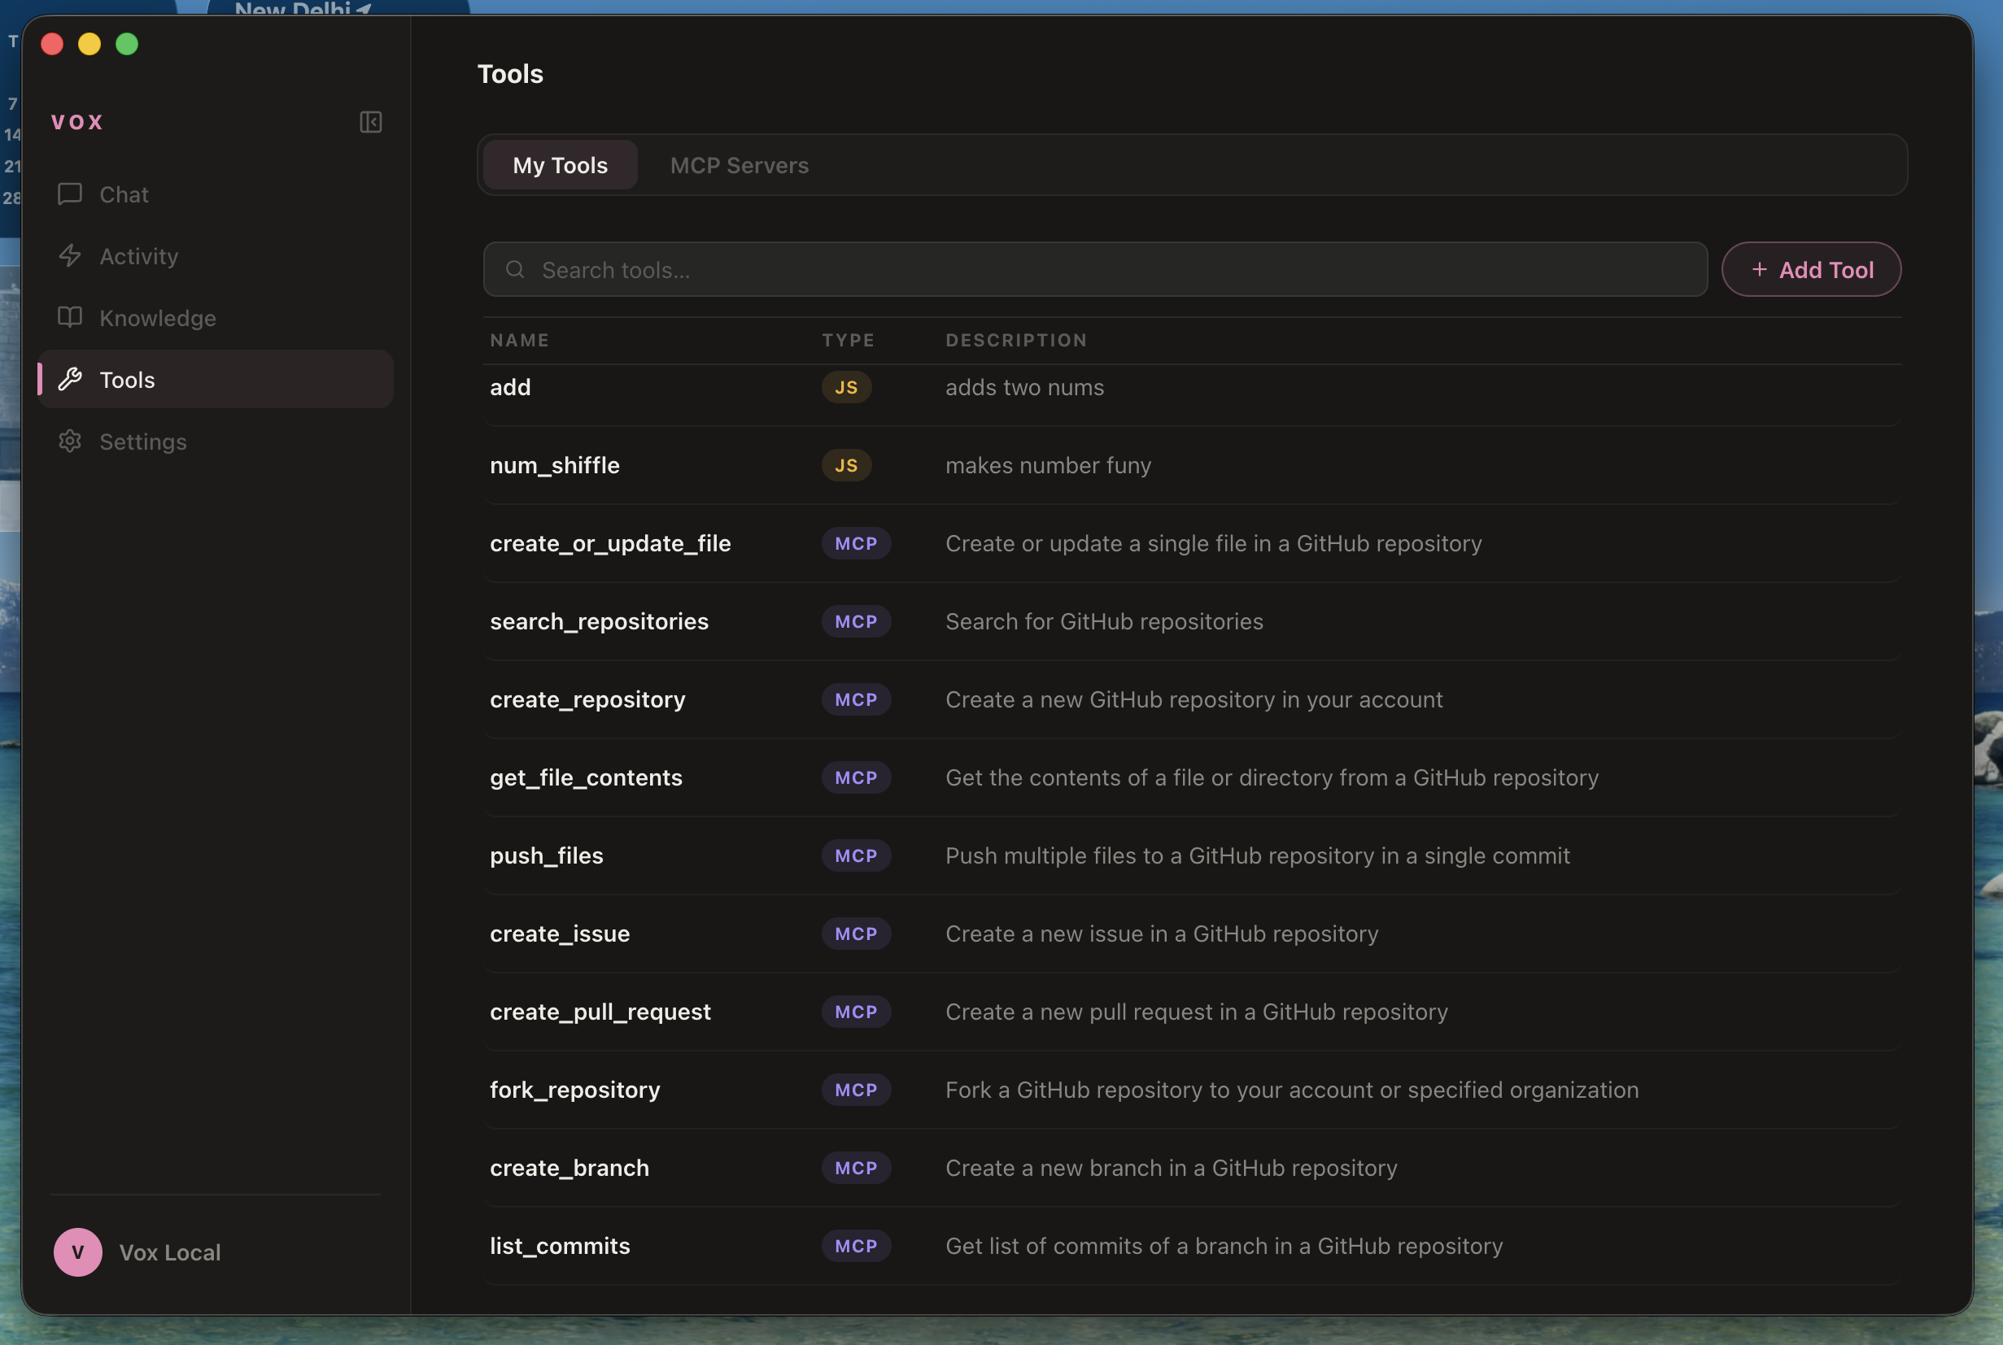This screenshot has width=2003, height=1345.
Task: Click the Activity lightning bolt icon
Action: [69, 255]
